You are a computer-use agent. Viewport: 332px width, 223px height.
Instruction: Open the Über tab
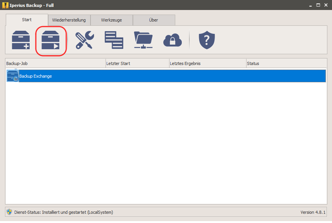click(x=154, y=20)
